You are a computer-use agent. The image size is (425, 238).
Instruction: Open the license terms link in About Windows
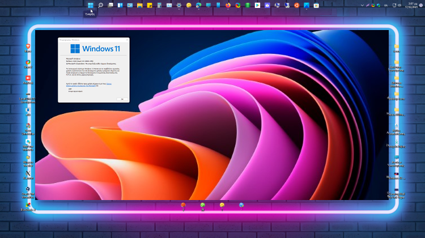coord(89,85)
